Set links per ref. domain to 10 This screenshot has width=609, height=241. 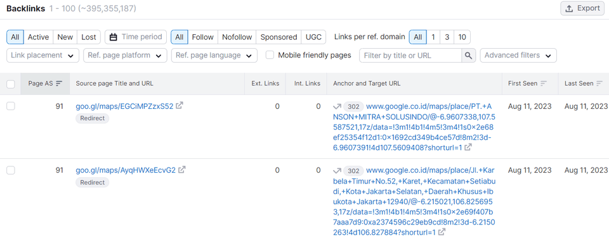point(462,37)
